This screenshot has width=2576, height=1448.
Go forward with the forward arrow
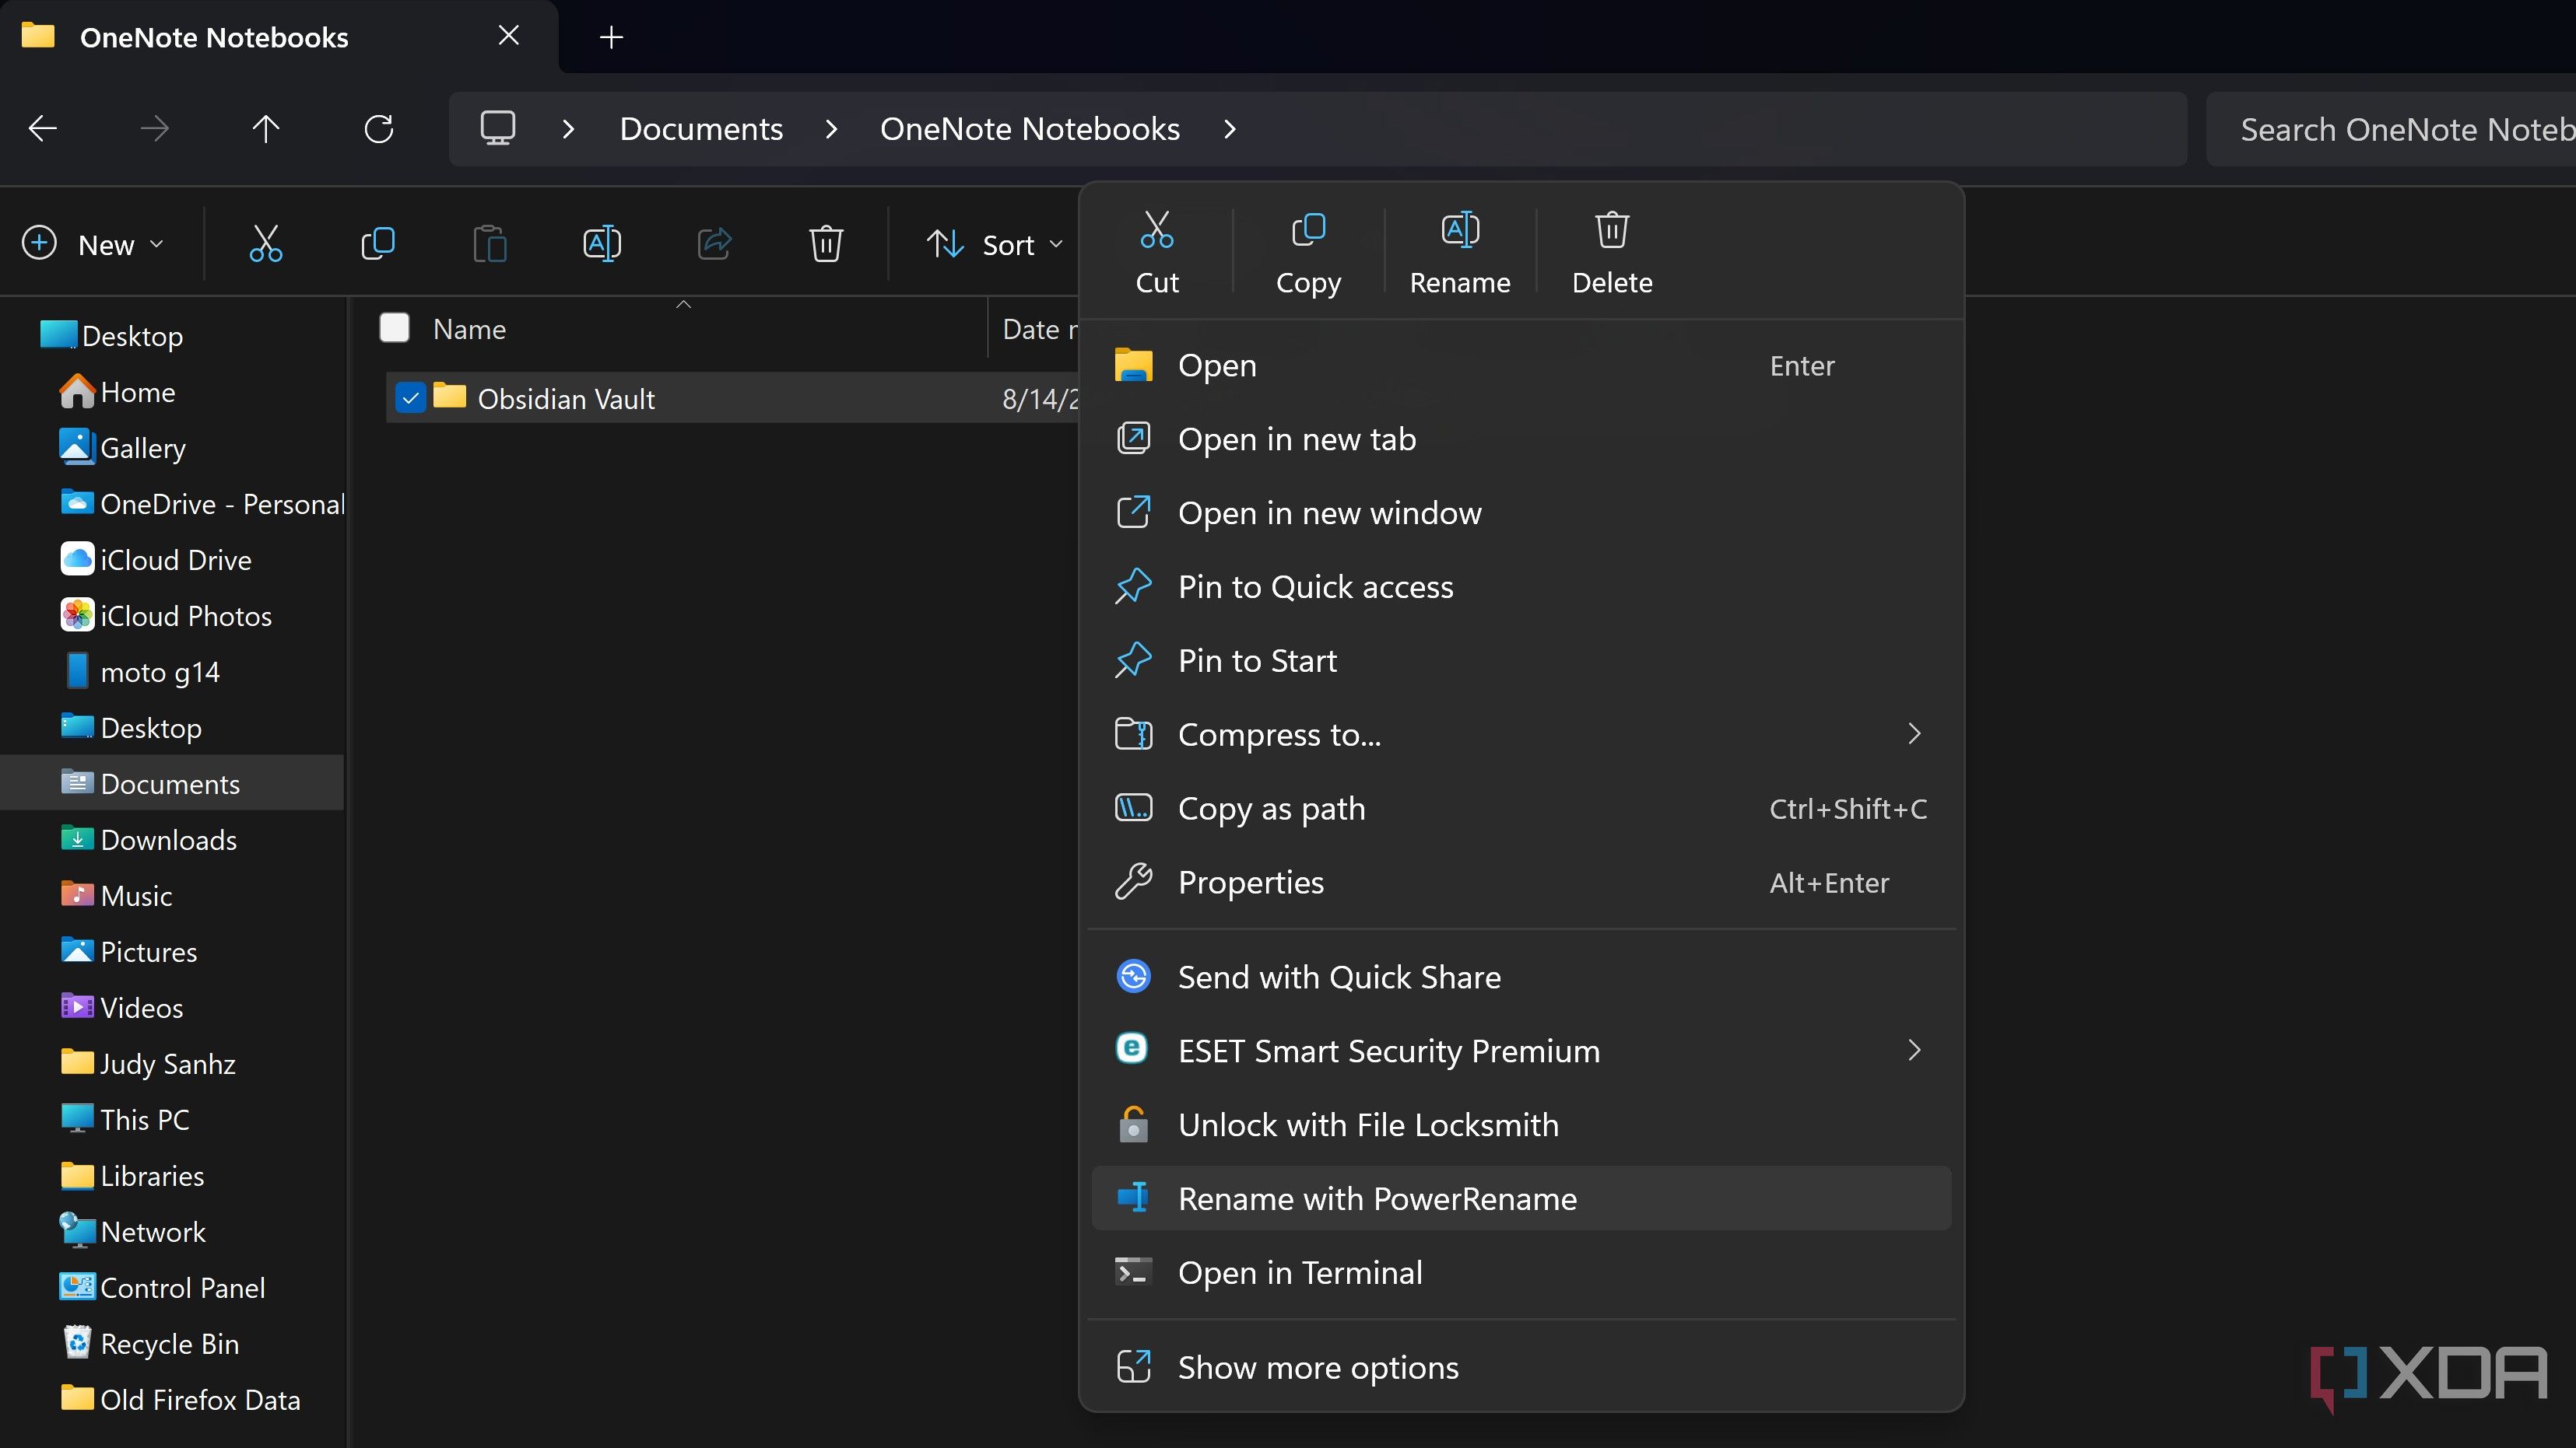click(154, 128)
